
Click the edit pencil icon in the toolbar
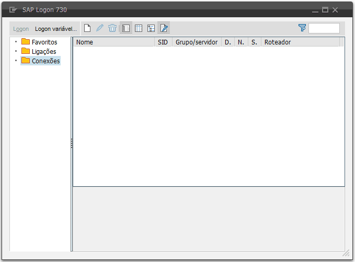100,28
